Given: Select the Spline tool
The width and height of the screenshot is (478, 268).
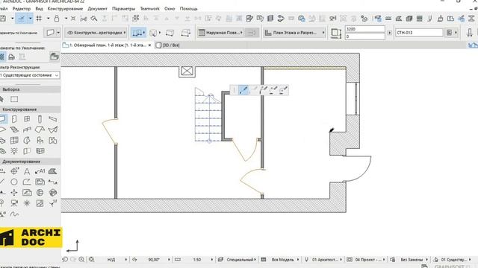Looking at the screenshot, I should pos(14,214).
